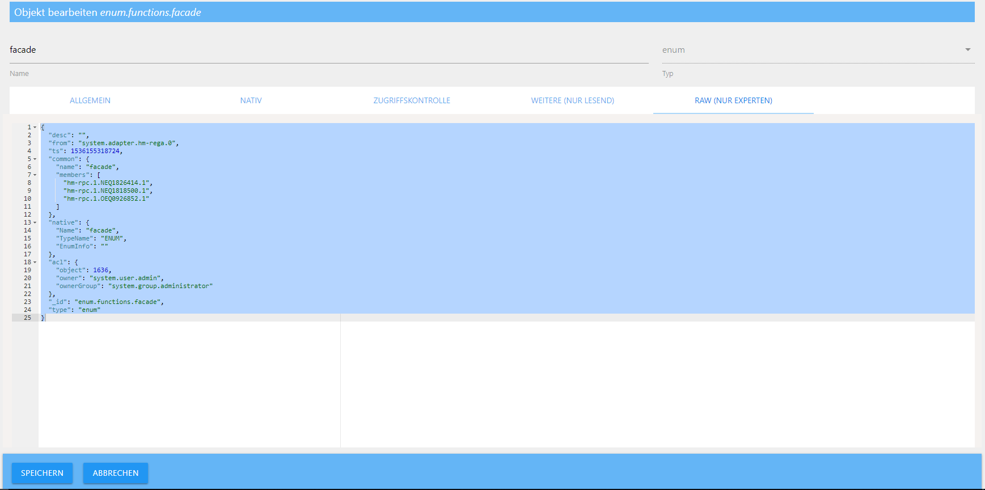Collapse the "members" array fold arrow
This screenshot has height=490, width=985.
(35, 175)
